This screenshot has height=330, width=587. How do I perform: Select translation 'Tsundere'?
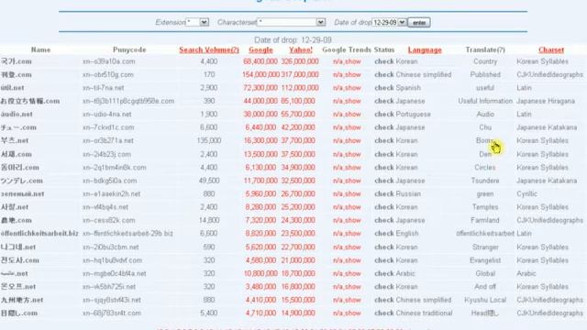tap(485, 181)
